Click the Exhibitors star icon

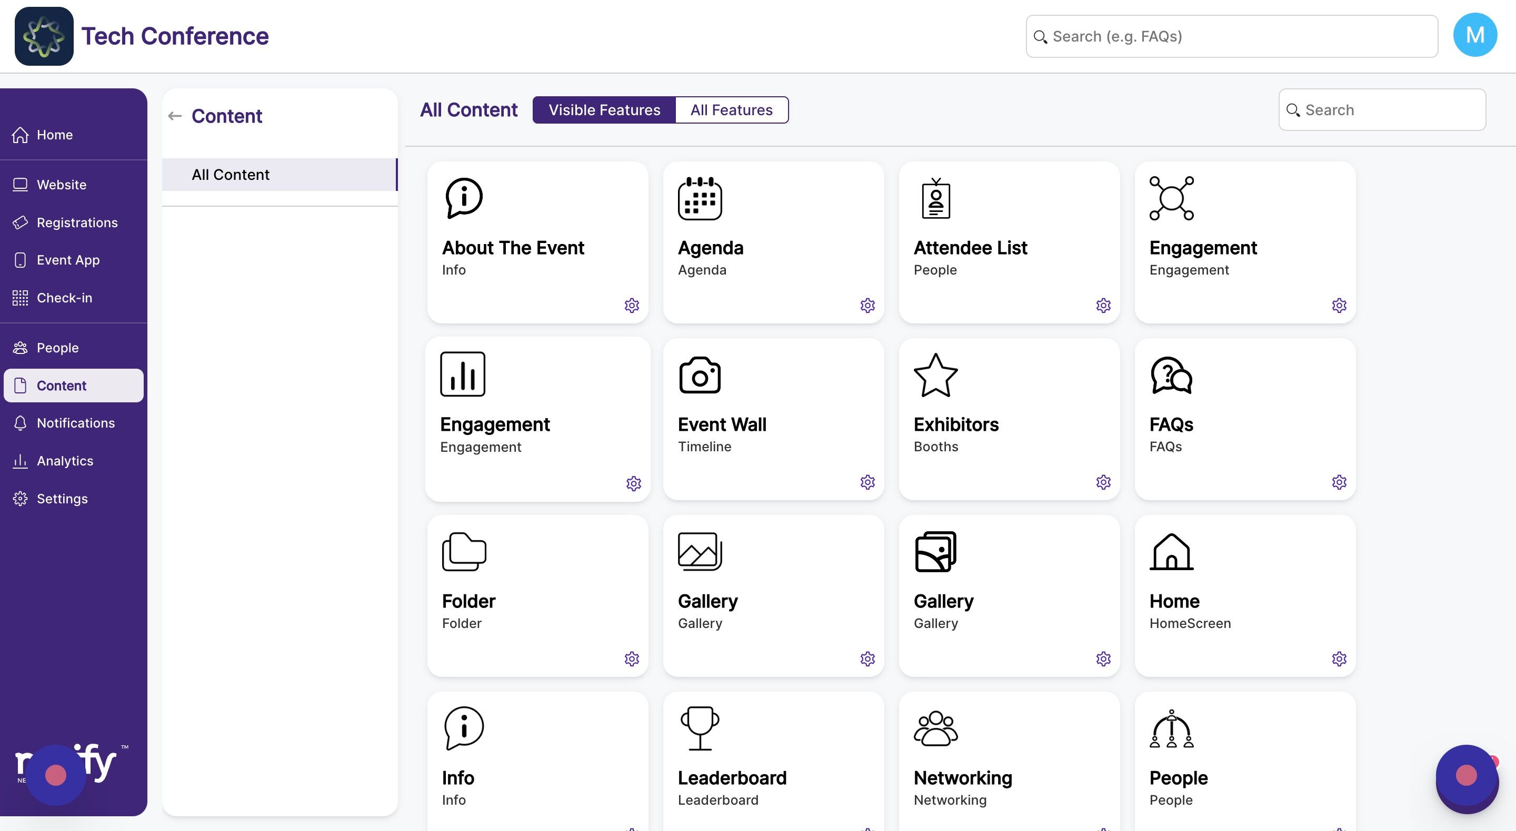point(936,375)
